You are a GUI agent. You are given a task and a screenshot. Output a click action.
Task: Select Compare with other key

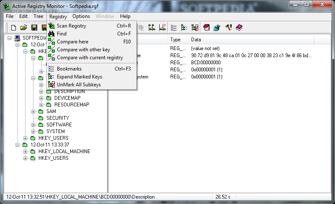[x=92, y=50]
